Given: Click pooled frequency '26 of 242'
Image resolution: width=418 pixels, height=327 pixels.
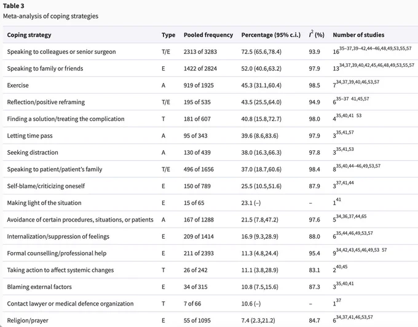Looking at the screenshot, I should tap(195, 270).
